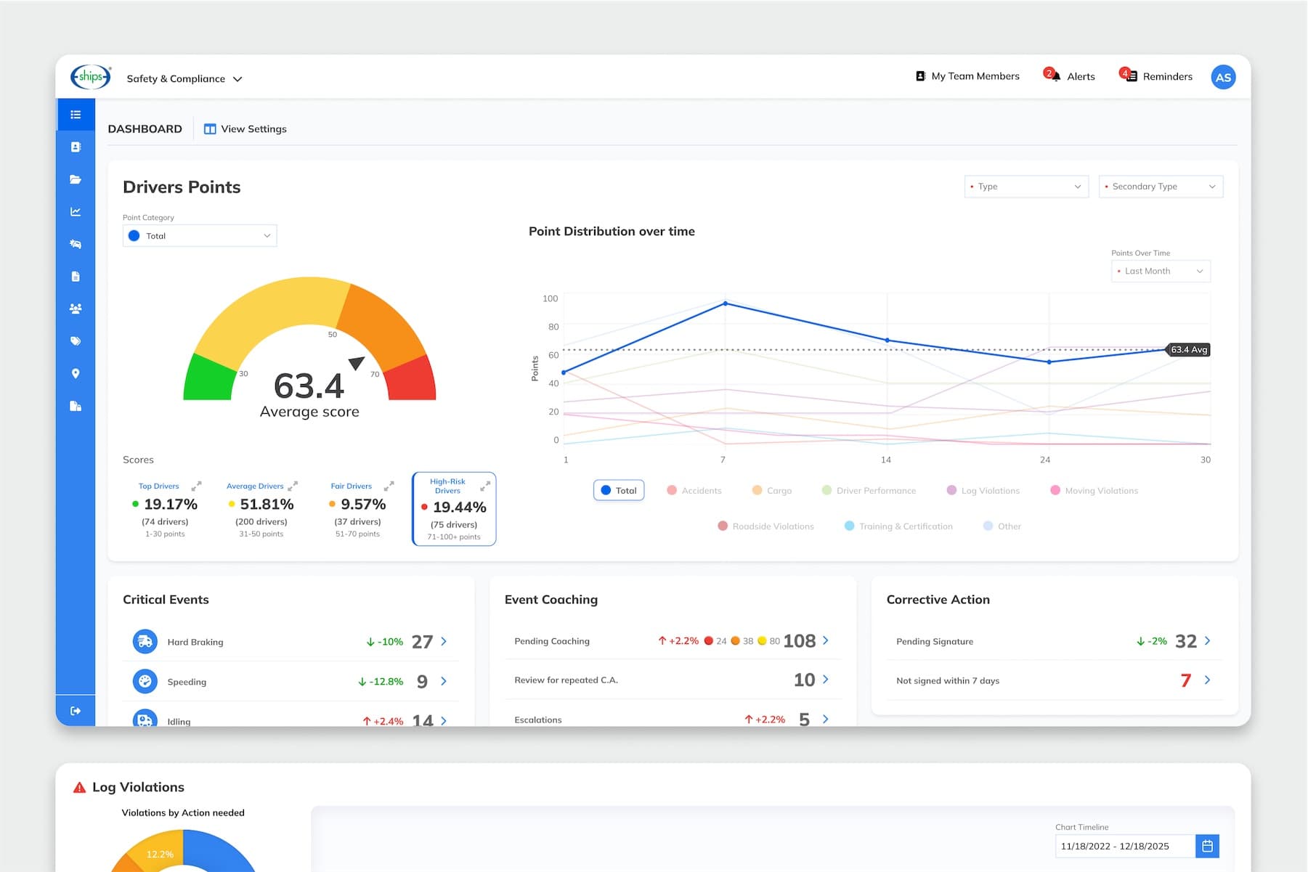
Task: Expand the High-Risk Drivers card
Action: pos(485,486)
